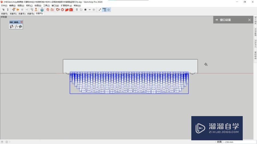Switch to scene tab 场景号1
Image resolution: width=257 pixels, height=144 pixels.
point(5,14)
